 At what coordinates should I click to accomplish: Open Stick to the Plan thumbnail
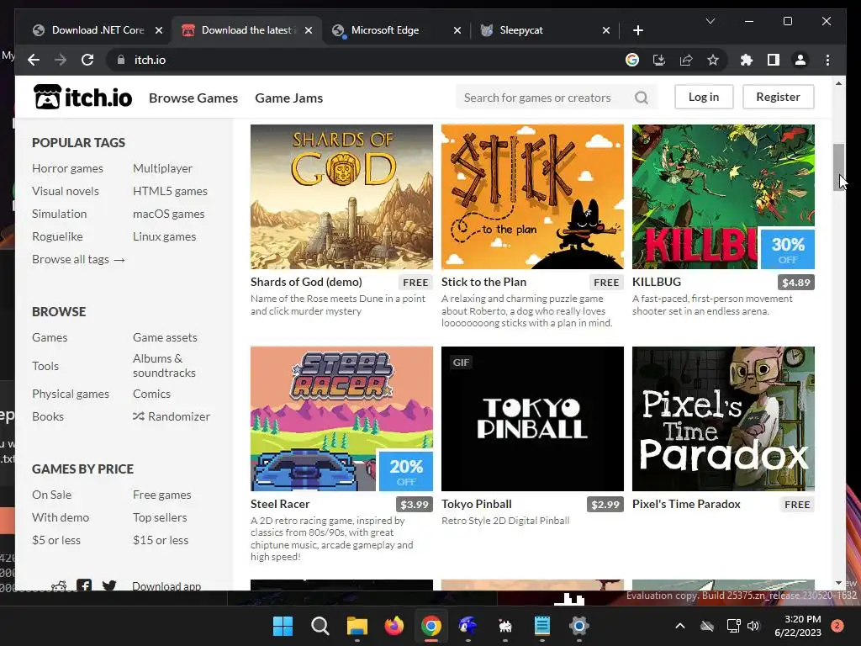tap(532, 197)
